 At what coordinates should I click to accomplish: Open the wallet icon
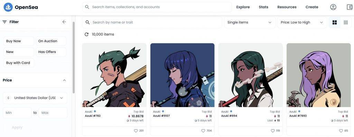[350, 7]
